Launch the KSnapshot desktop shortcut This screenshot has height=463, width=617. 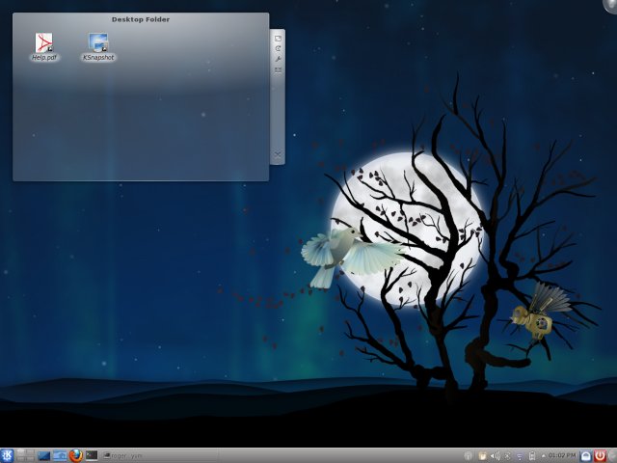pyautogui.click(x=98, y=46)
